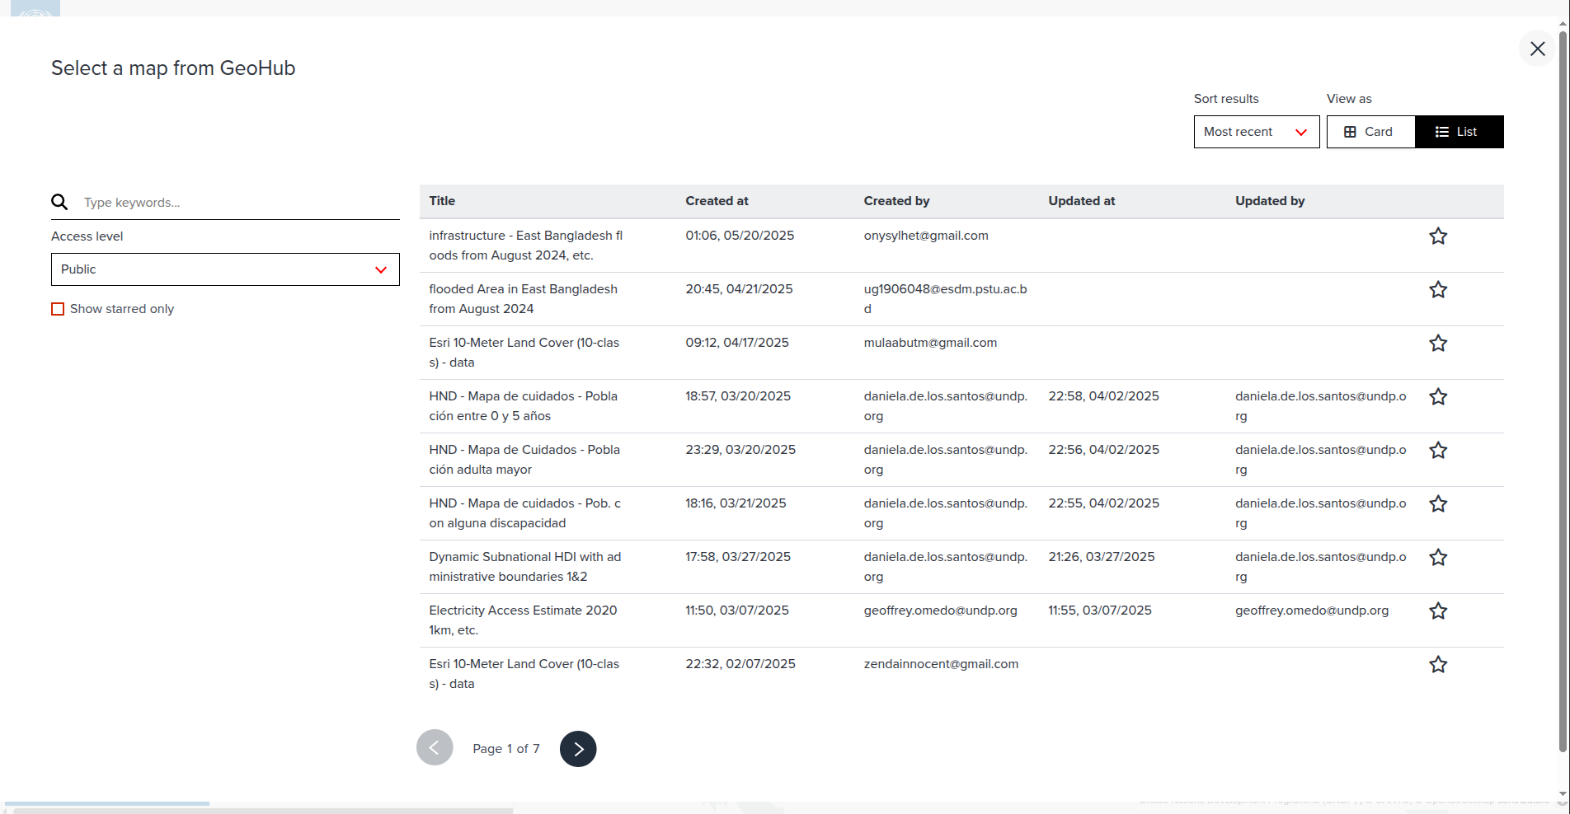Click the Card view grid icon

(x=1350, y=132)
